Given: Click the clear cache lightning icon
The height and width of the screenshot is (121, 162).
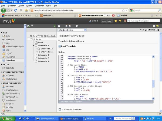Looking at the screenshot, I should pos(120,21).
